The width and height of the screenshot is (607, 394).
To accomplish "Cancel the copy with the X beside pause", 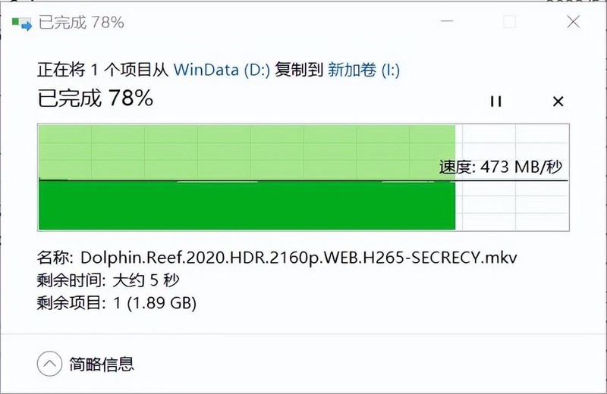I will click(558, 102).
